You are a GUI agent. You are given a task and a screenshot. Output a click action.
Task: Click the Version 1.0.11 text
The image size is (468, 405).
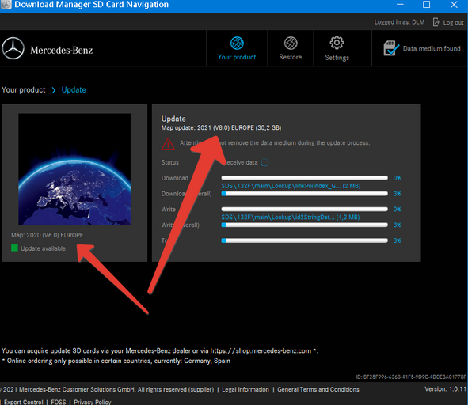click(x=445, y=389)
